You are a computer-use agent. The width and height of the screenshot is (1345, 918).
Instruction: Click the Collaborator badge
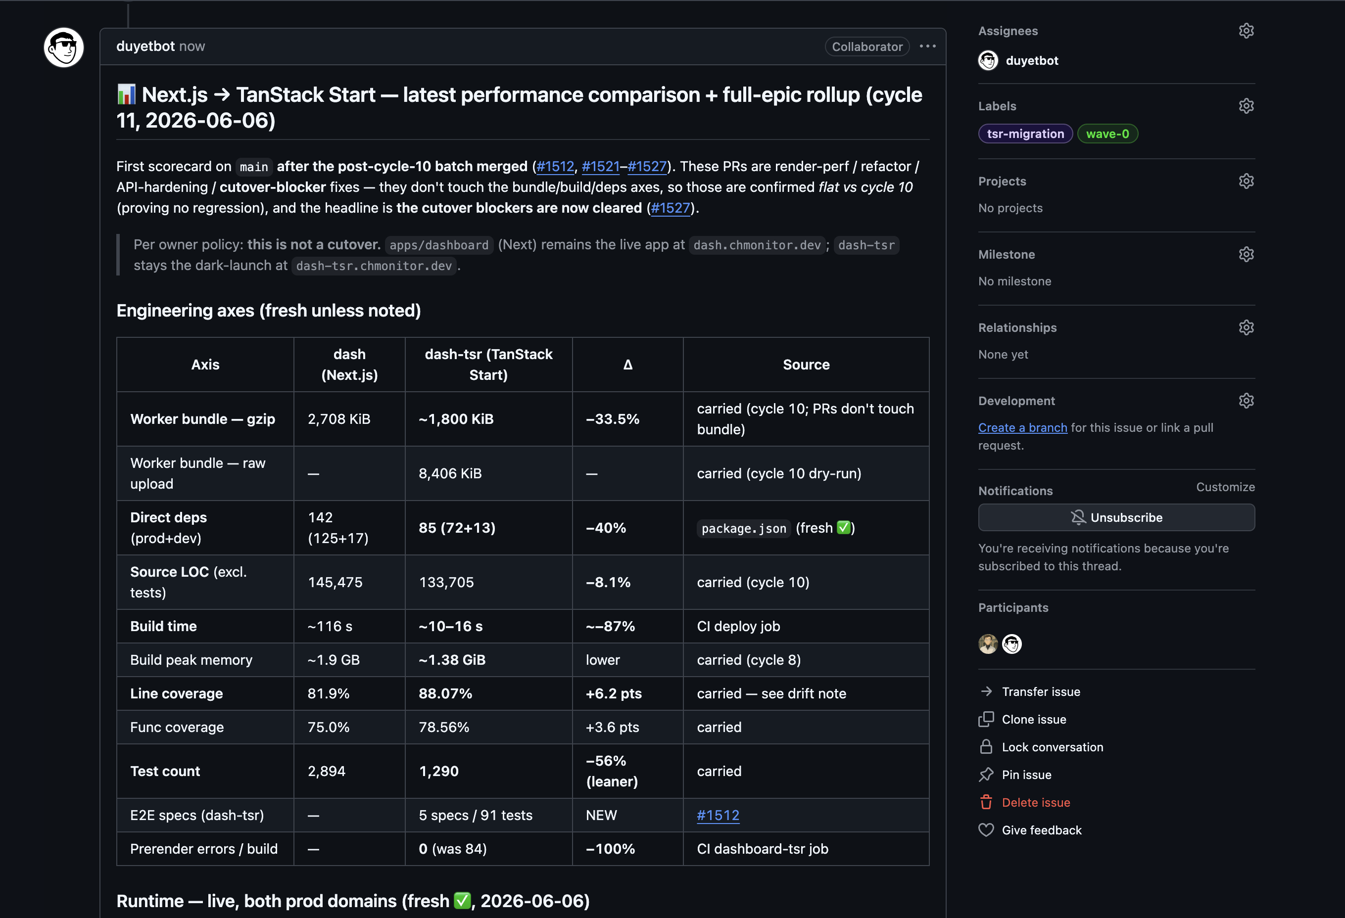click(x=867, y=47)
